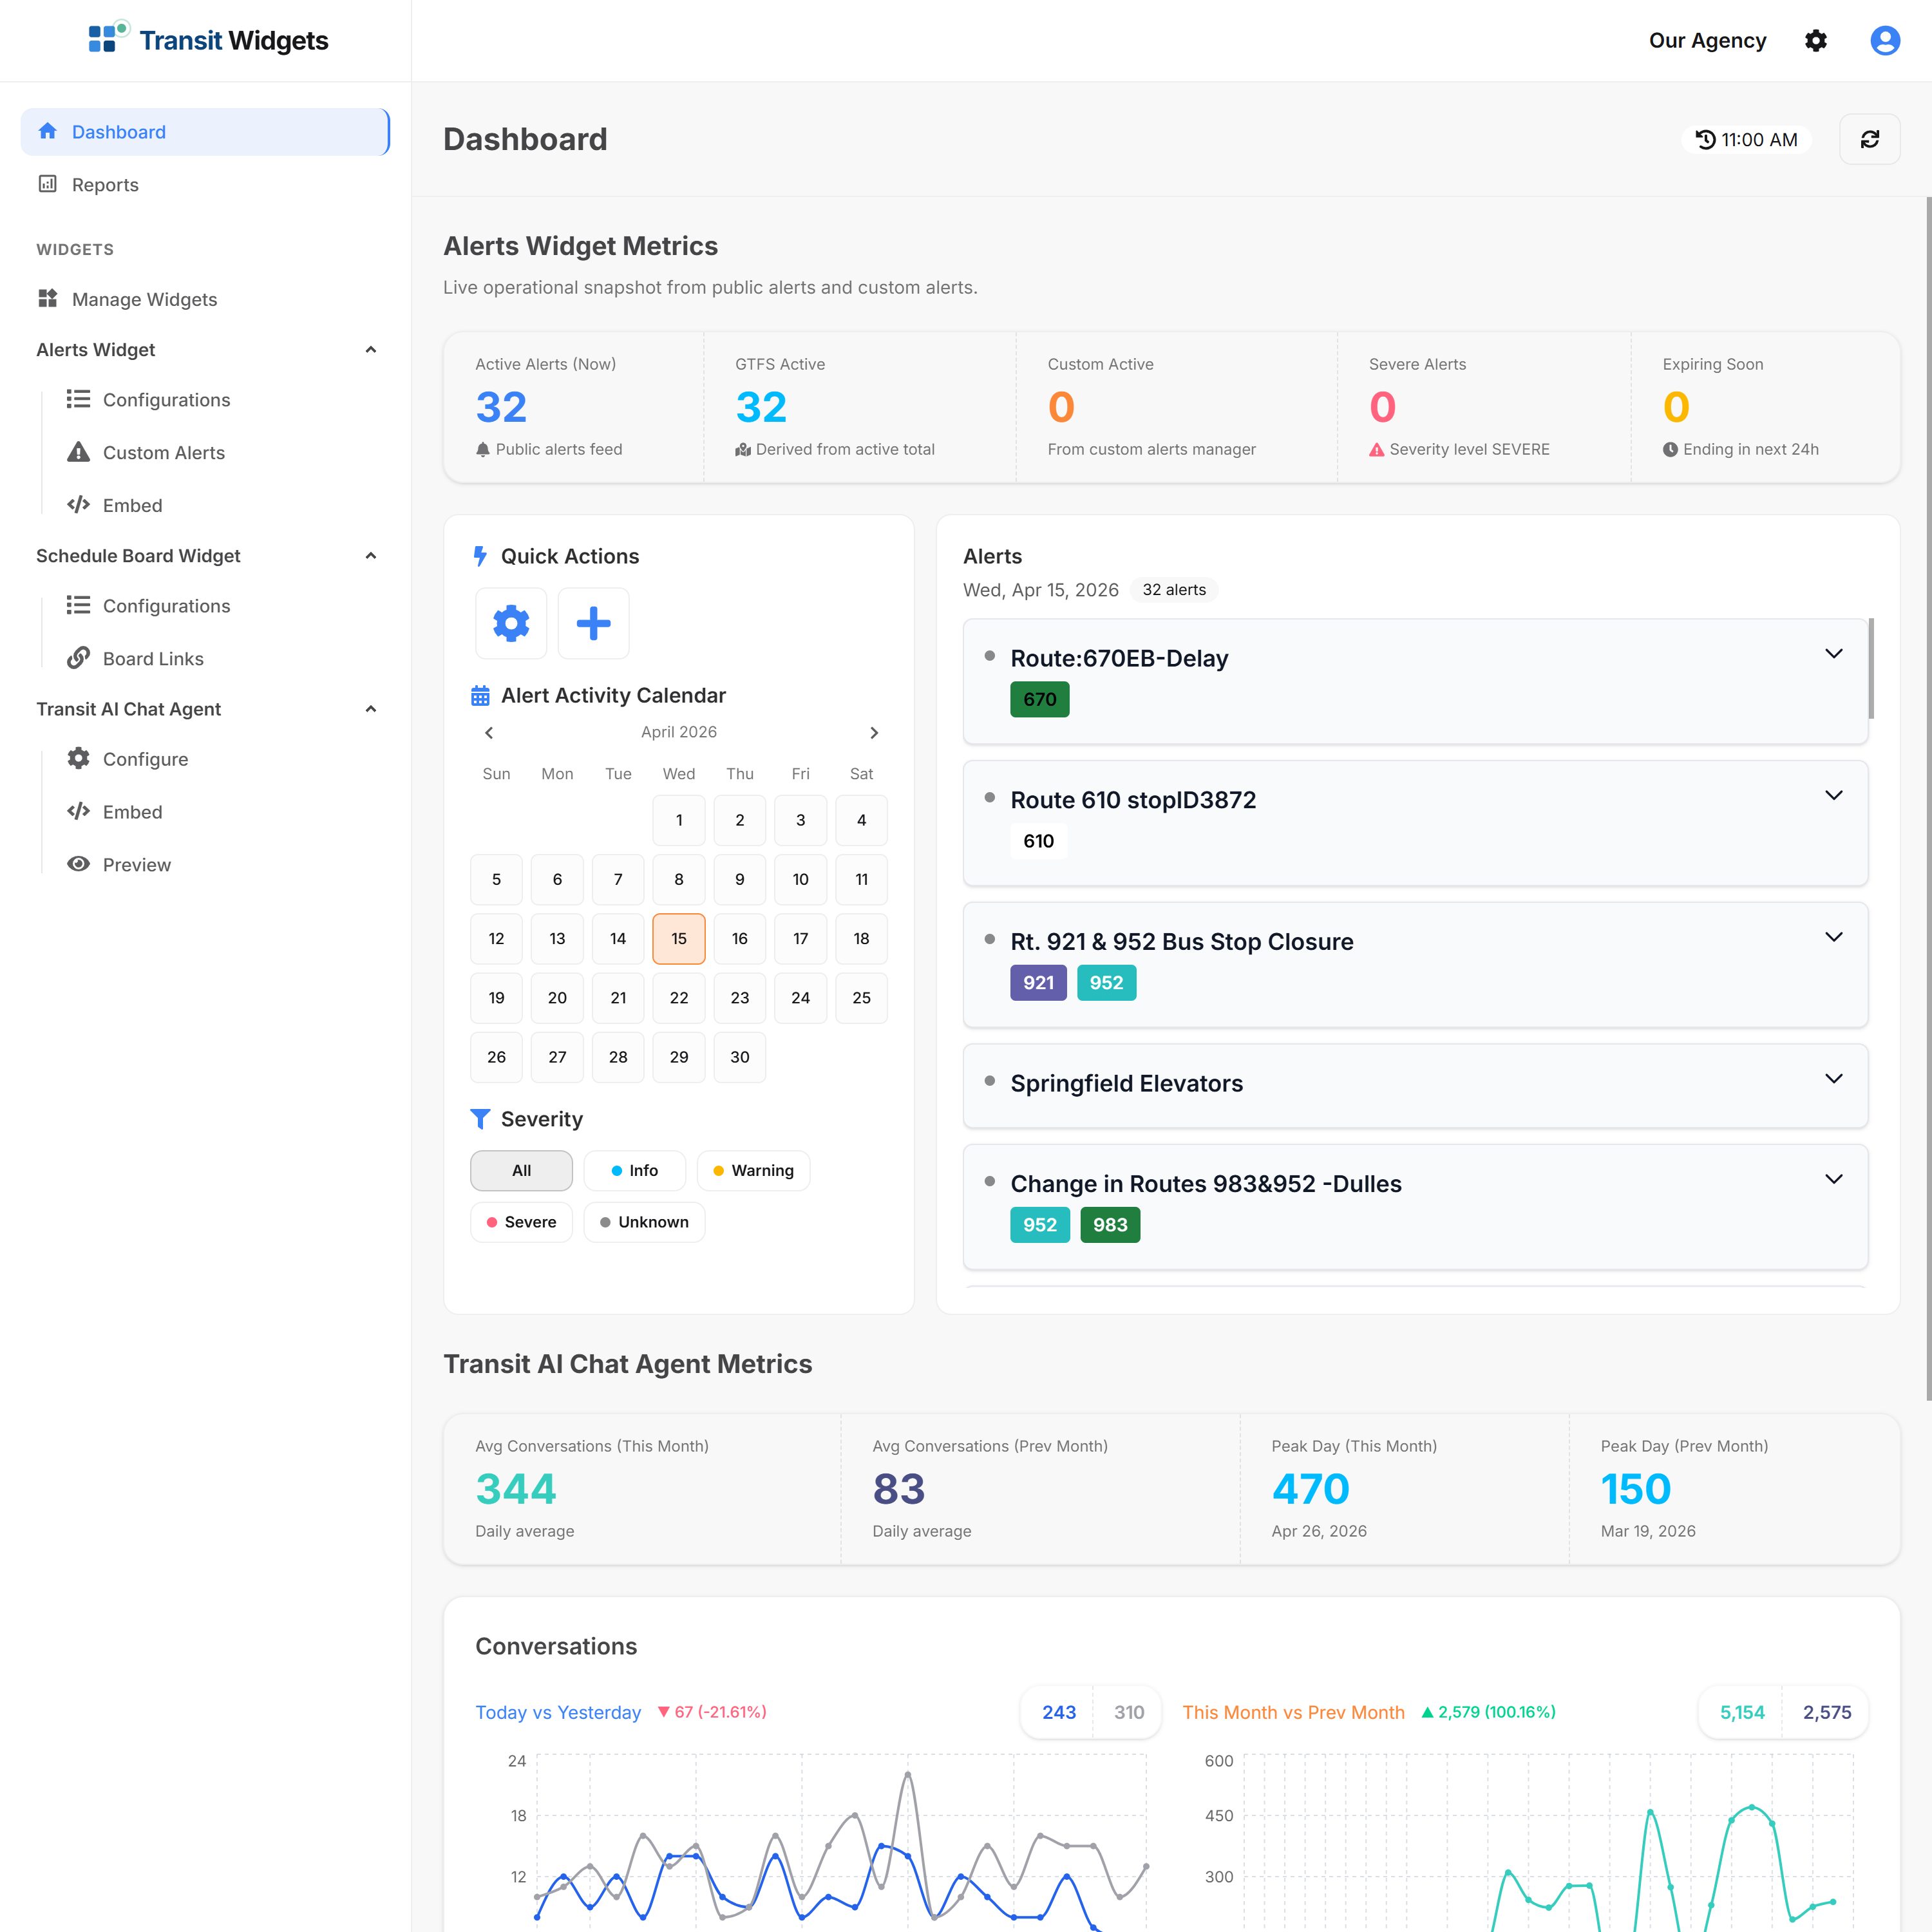Click the refresh dashboard icon button

pyautogui.click(x=1869, y=139)
